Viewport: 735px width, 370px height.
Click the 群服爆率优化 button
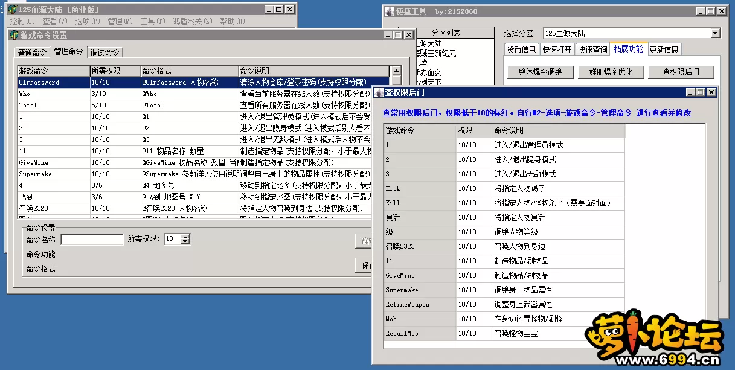tap(611, 72)
